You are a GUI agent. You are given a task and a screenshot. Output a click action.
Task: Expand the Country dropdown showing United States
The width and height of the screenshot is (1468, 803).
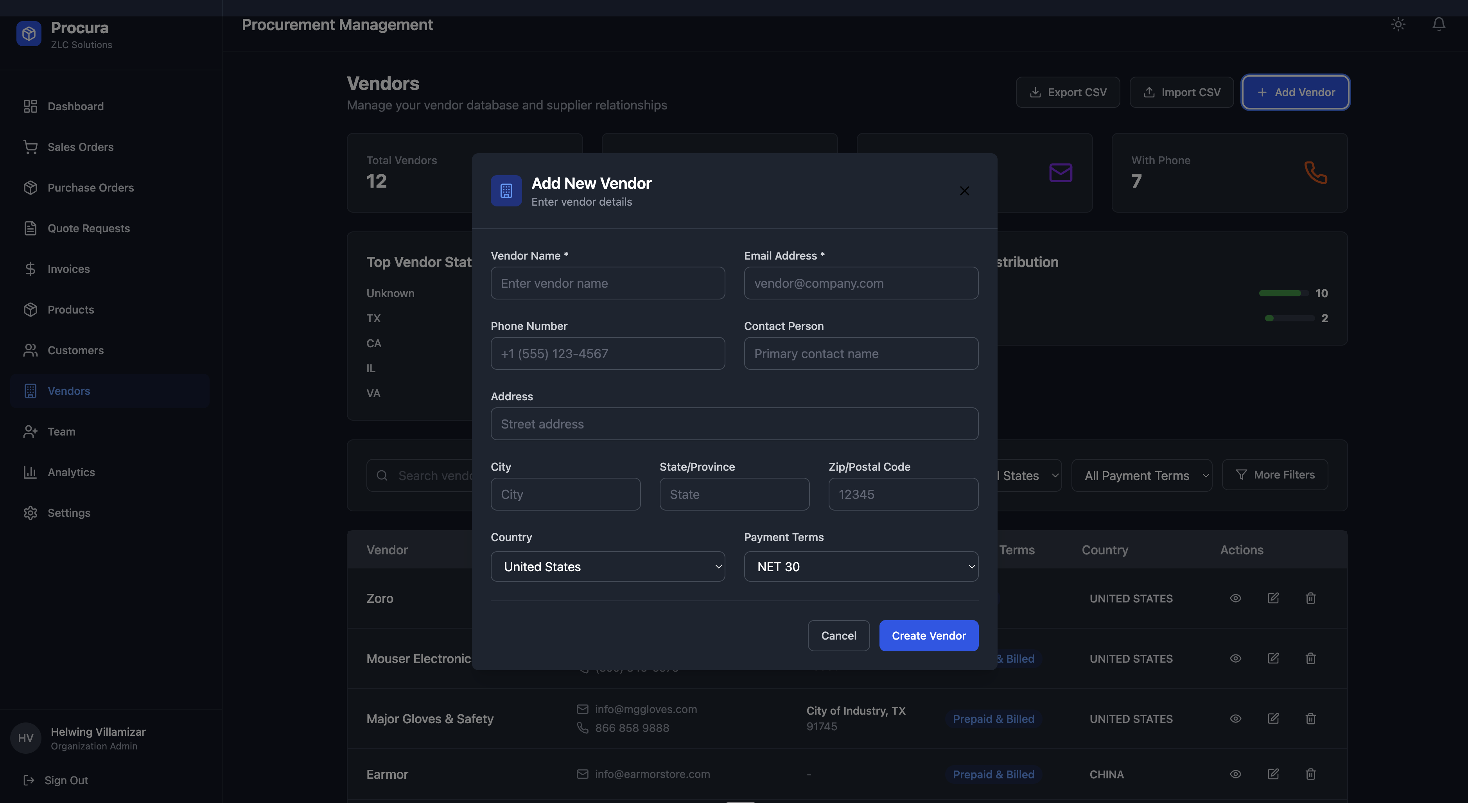tap(607, 566)
